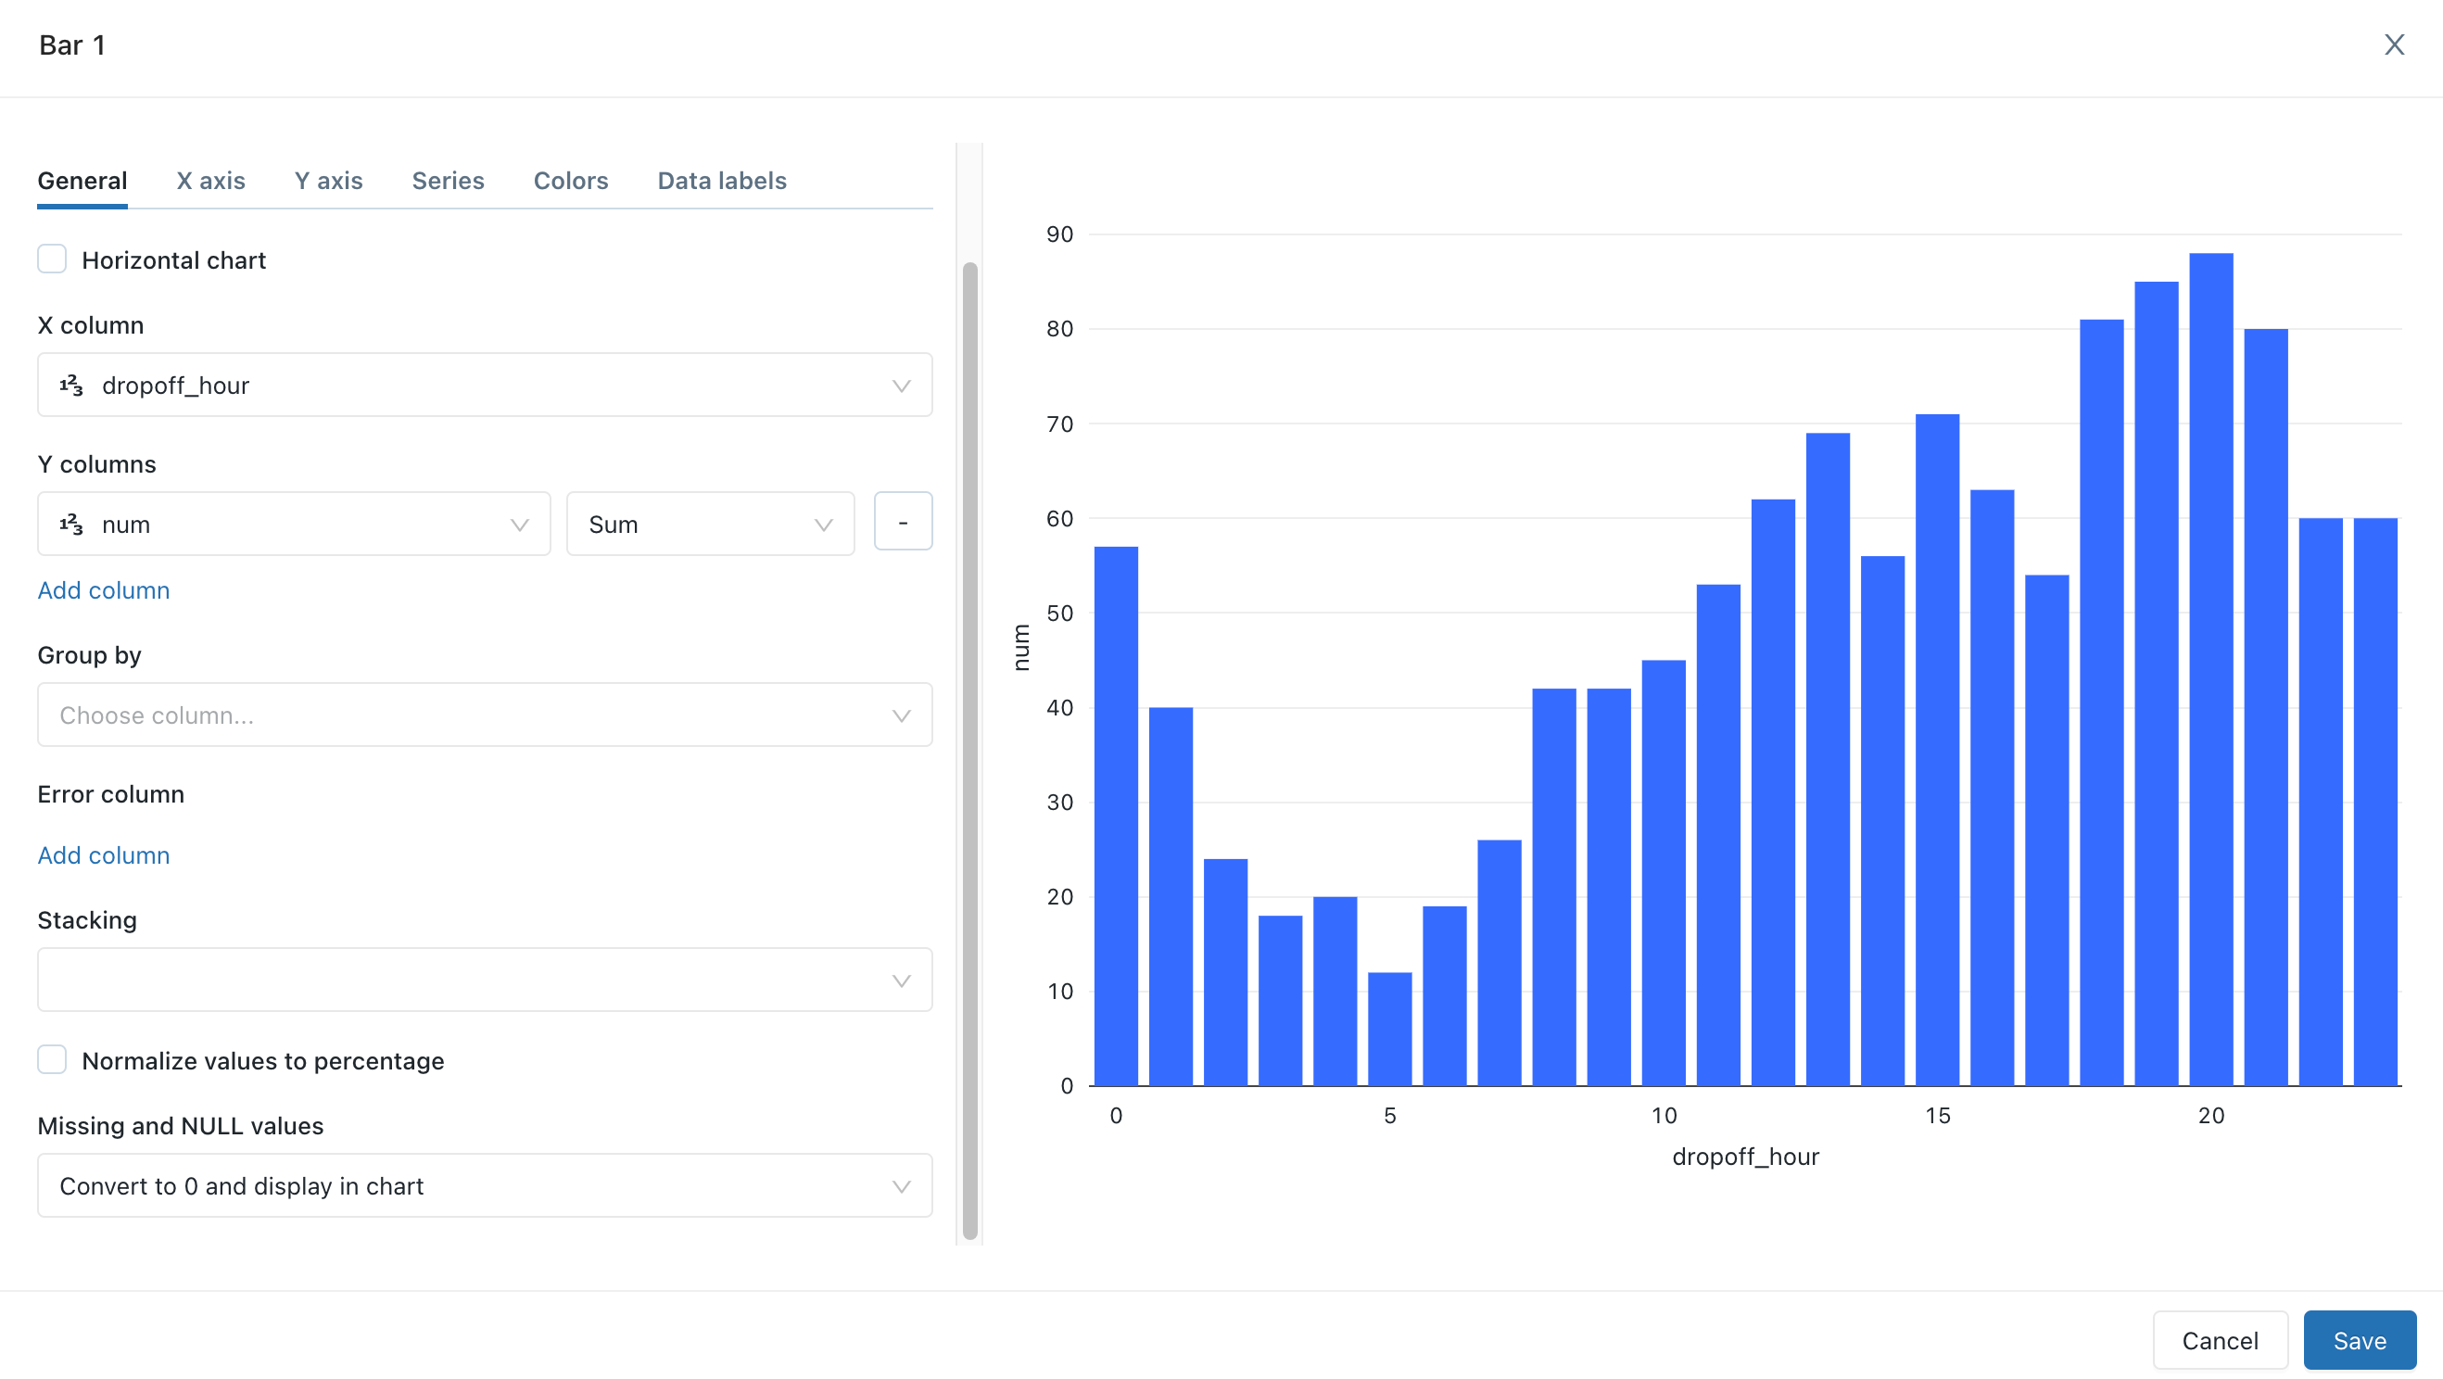Toggle the Horizontal chart checkbox
The image size is (2443, 1379).
click(x=52, y=259)
